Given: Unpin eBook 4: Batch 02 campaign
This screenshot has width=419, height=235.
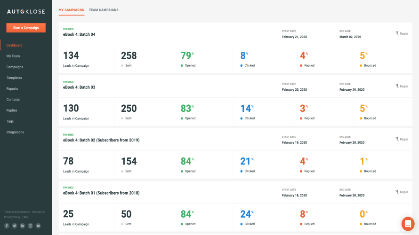Looking at the screenshot, I should (x=403, y=139).
